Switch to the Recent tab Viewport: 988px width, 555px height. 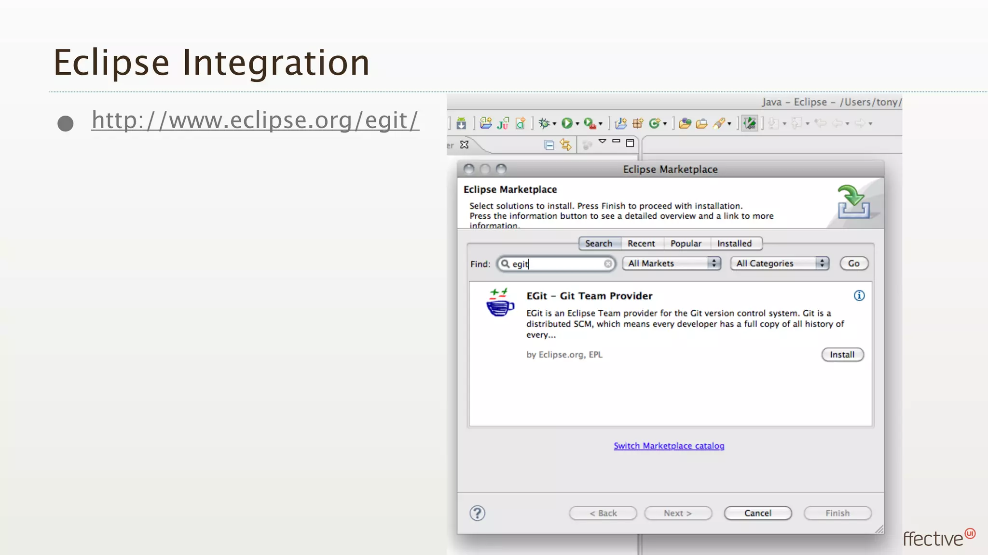(x=642, y=244)
